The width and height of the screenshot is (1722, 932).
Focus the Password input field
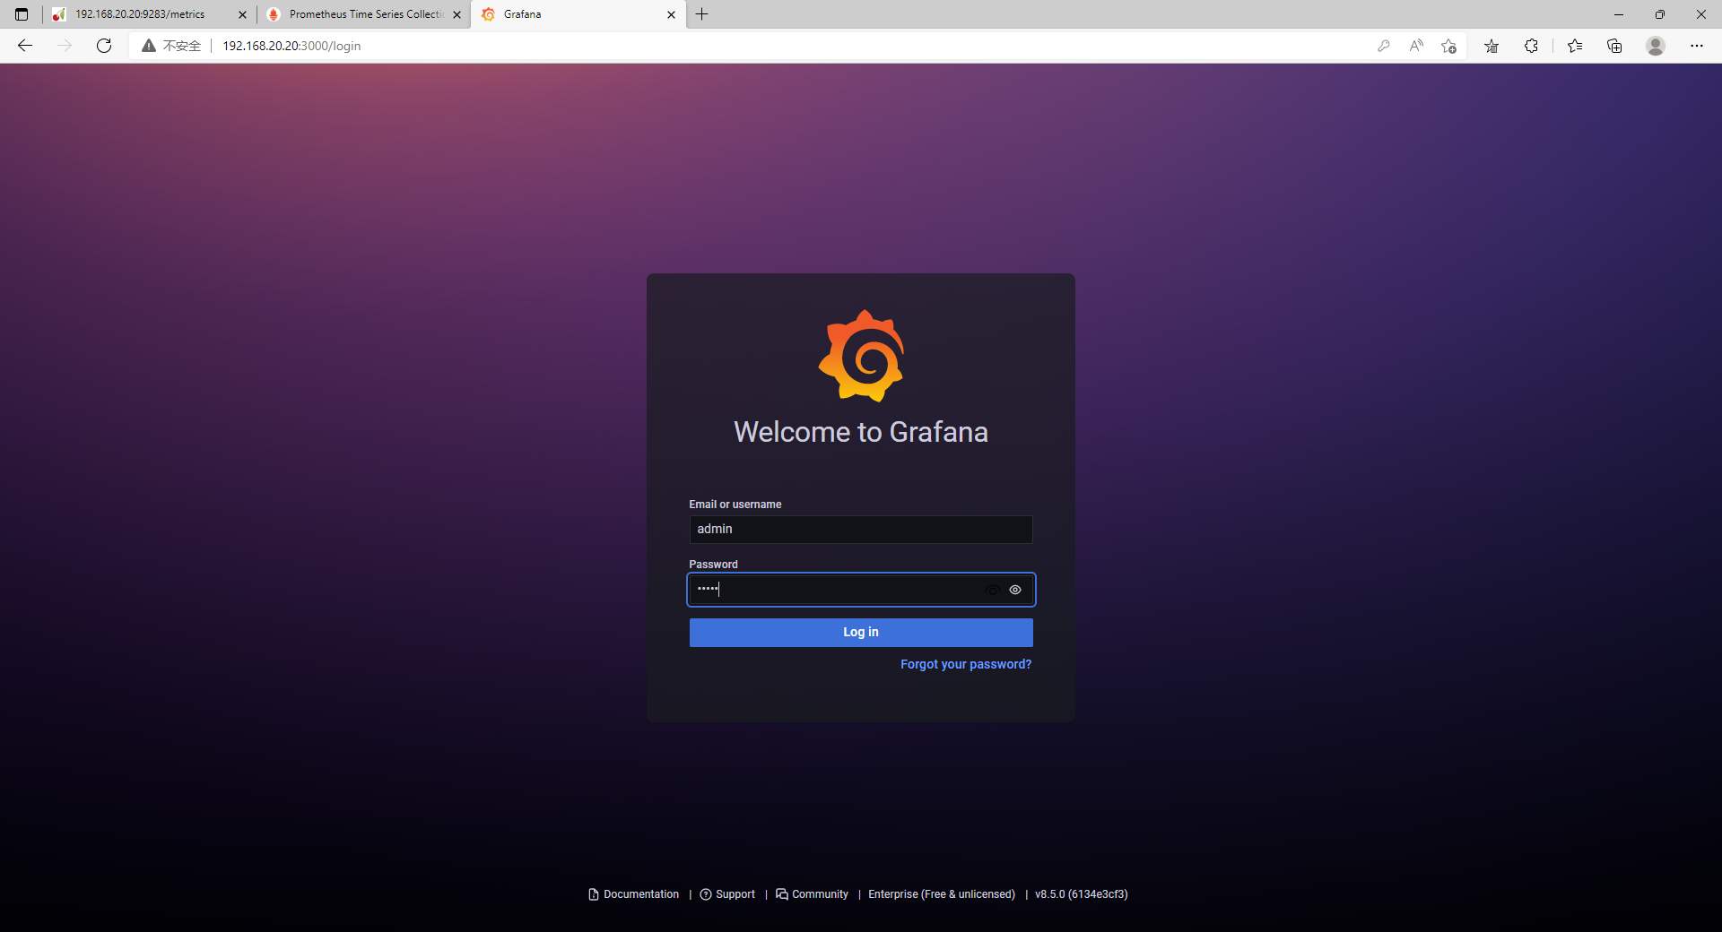(x=861, y=590)
